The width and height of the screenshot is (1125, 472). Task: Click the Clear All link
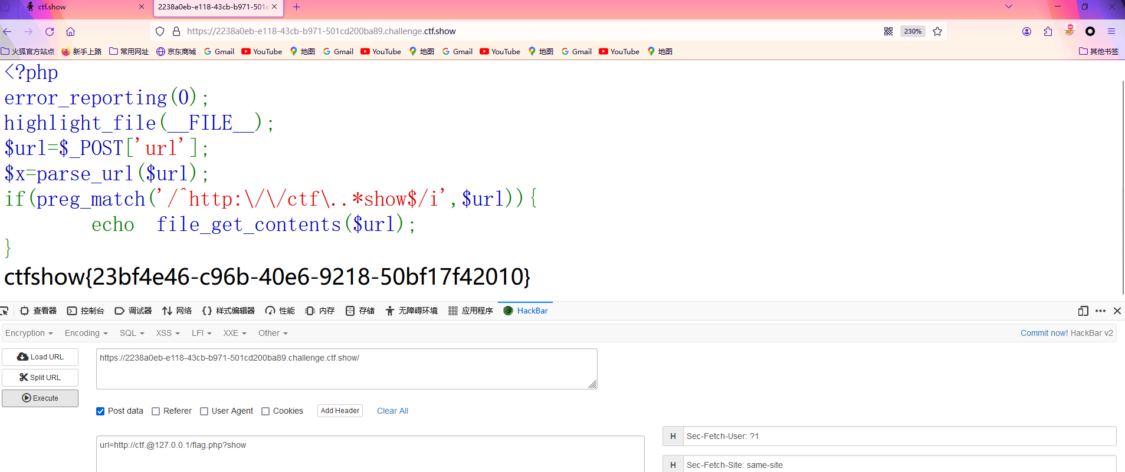(392, 411)
